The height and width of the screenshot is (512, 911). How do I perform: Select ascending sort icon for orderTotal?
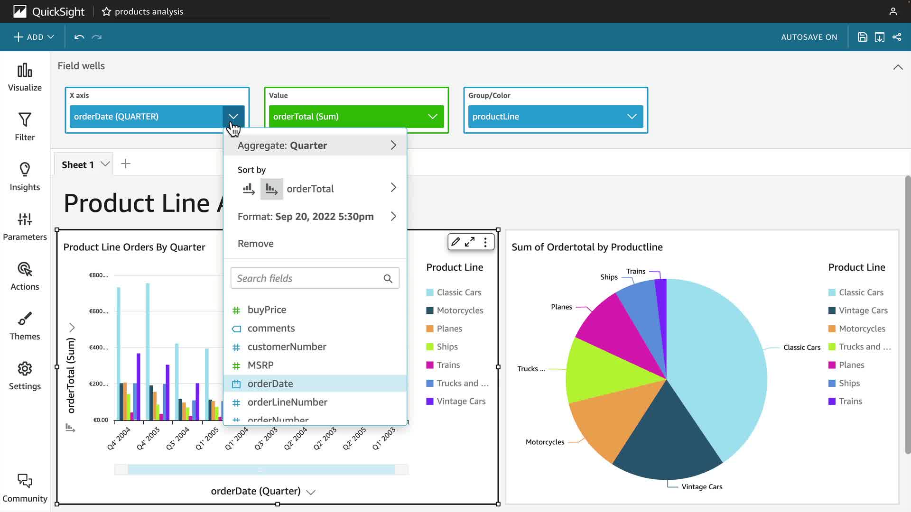(x=249, y=189)
